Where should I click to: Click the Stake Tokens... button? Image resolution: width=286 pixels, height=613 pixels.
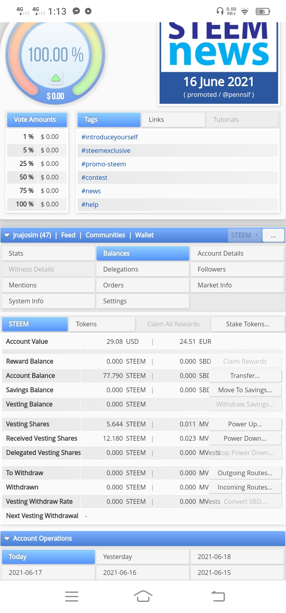click(248, 324)
